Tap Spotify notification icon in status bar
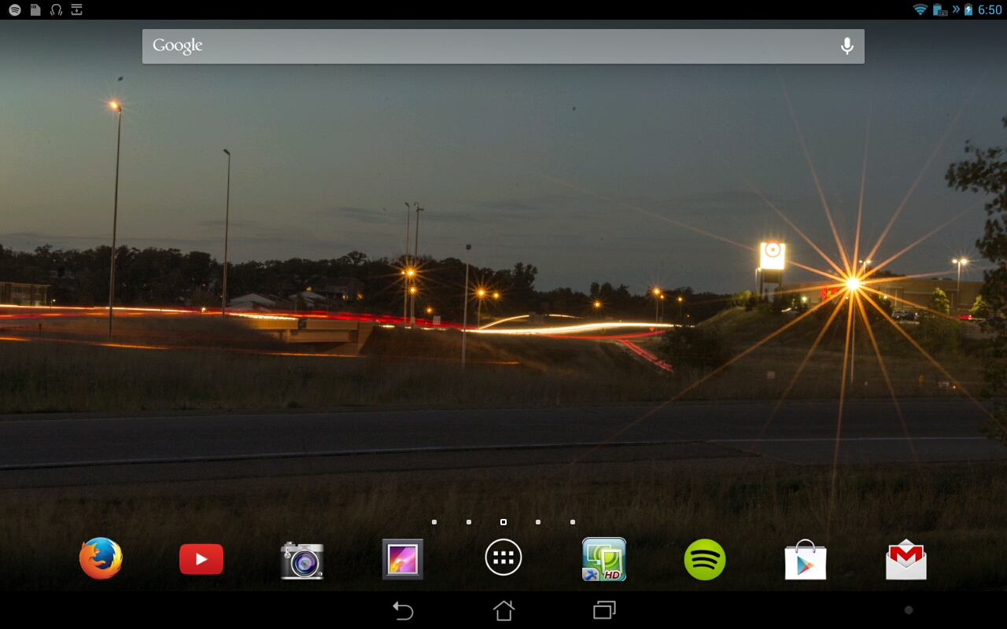 15,9
